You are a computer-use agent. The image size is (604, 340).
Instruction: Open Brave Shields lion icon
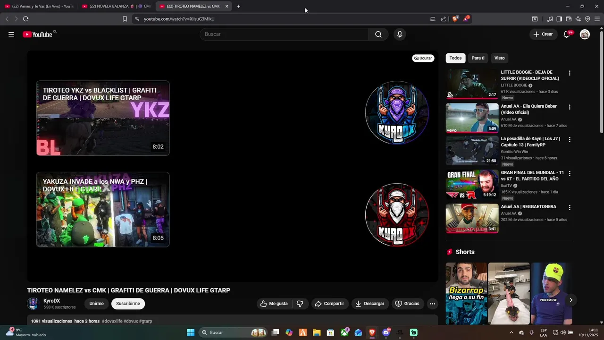[455, 19]
